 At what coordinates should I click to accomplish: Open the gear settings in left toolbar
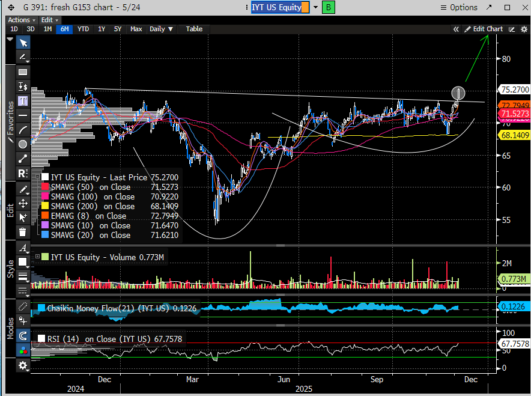[23, 365]
